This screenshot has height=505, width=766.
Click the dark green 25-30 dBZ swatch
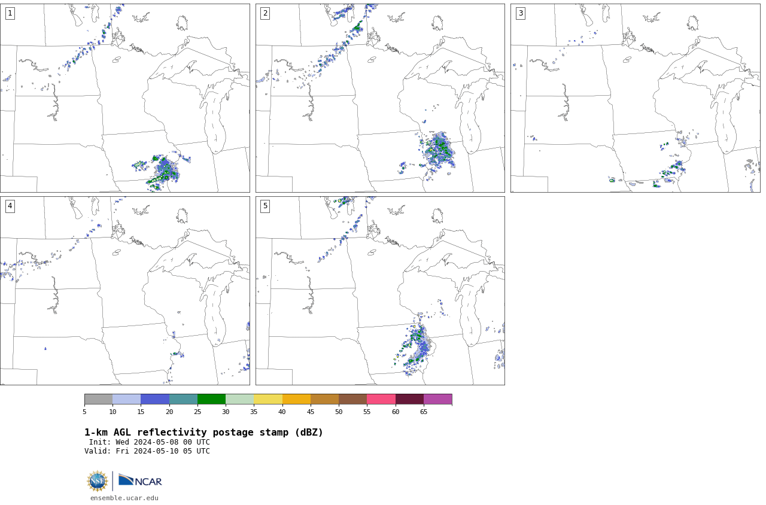(x=211, y=399)
